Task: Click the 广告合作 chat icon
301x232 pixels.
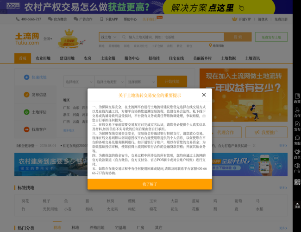Action: [76, 19]
